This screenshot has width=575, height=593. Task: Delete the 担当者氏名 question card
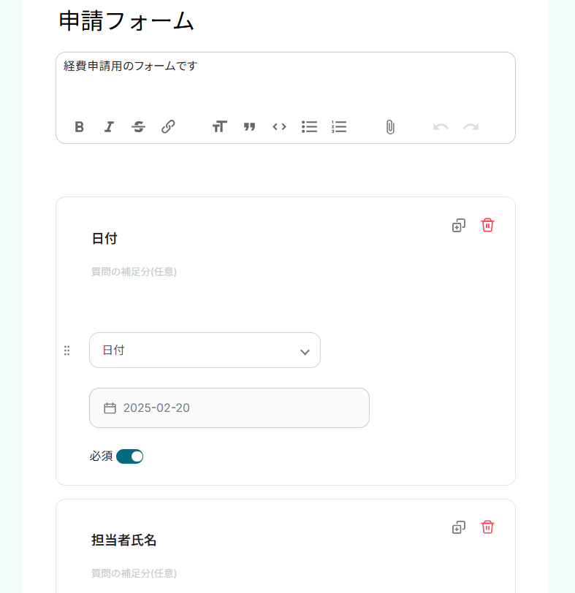point(487,527)
